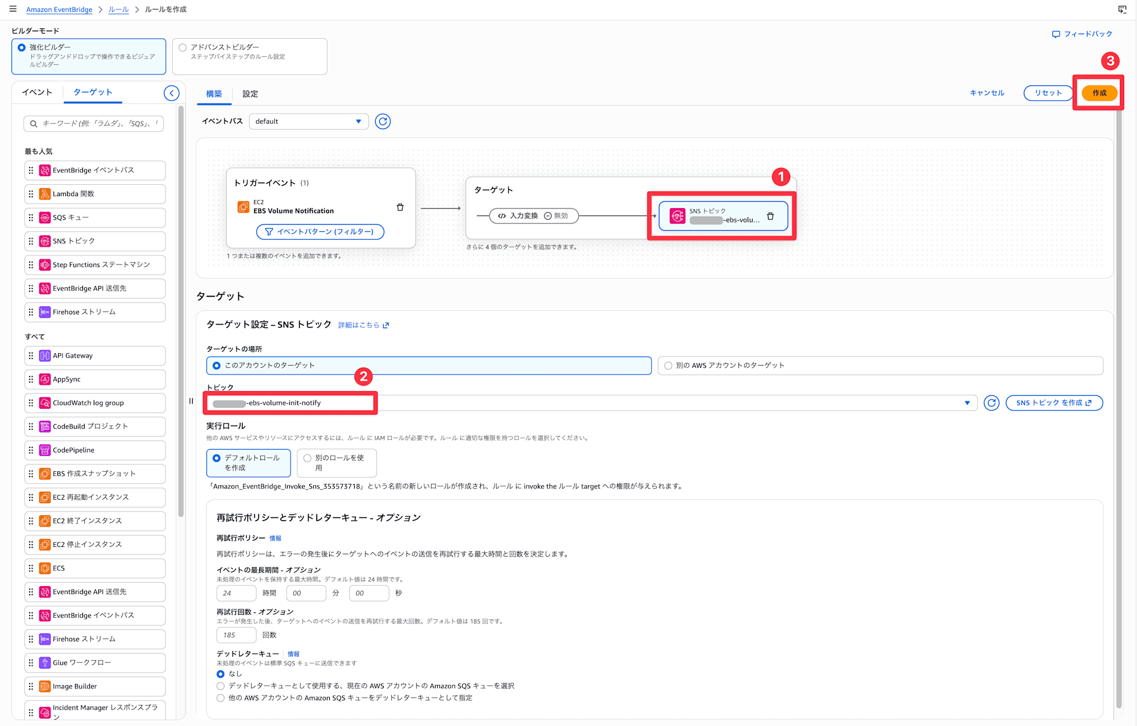
Task: Select the 強化ビルダー builder mode
Action: pos(89,56)
